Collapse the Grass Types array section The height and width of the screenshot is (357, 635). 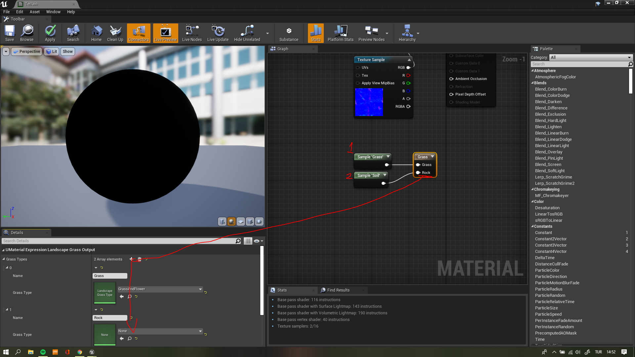(4, 259)
